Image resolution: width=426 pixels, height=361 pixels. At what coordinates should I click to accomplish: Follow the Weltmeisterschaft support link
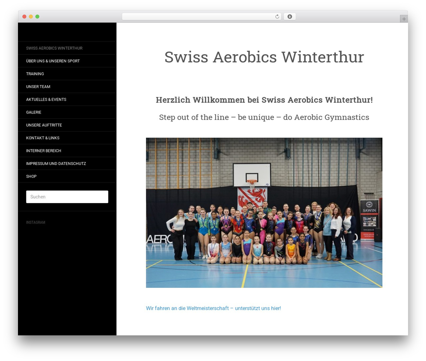click(213, 308)
